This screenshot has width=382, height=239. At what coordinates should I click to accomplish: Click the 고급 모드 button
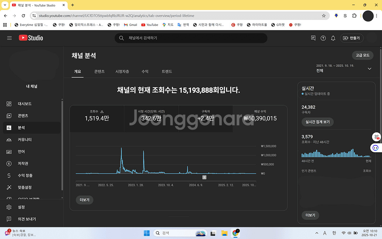[x=363, y=55]
